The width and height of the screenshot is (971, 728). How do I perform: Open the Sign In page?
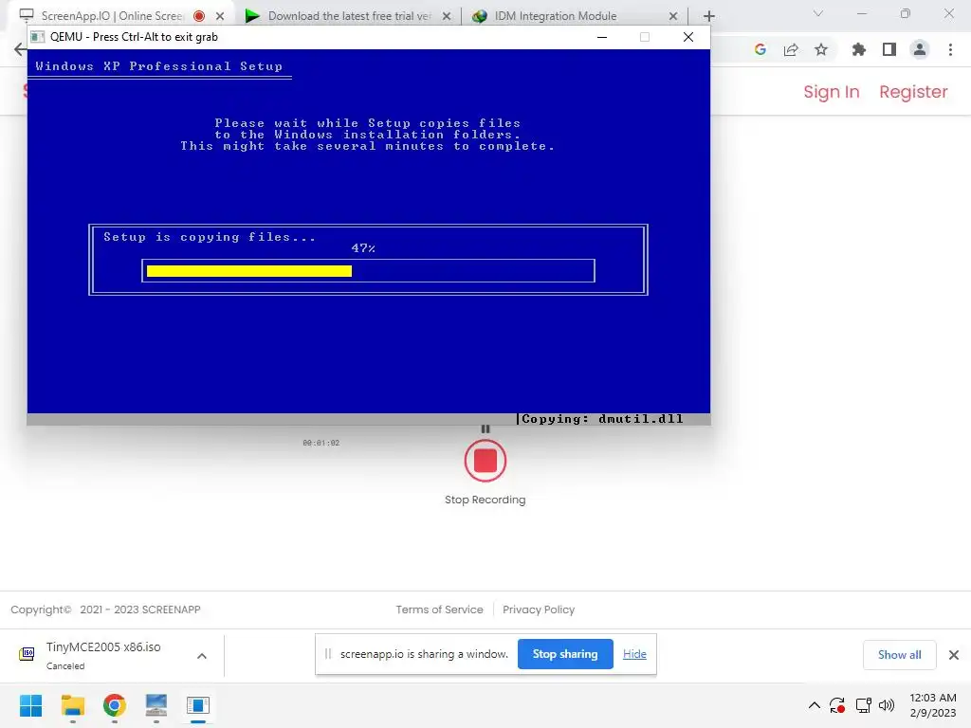(x=831, y=92)
